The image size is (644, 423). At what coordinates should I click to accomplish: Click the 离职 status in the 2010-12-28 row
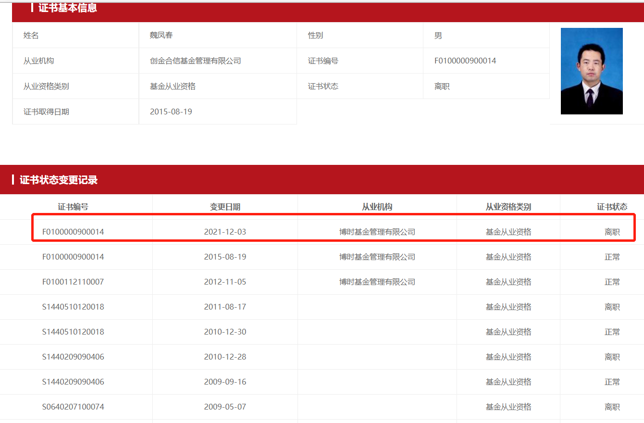[x=612, y=357]
